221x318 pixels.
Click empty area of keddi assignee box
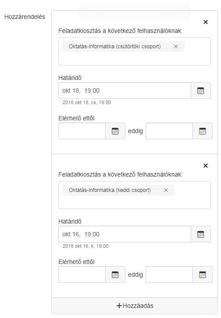click(135, 202)
